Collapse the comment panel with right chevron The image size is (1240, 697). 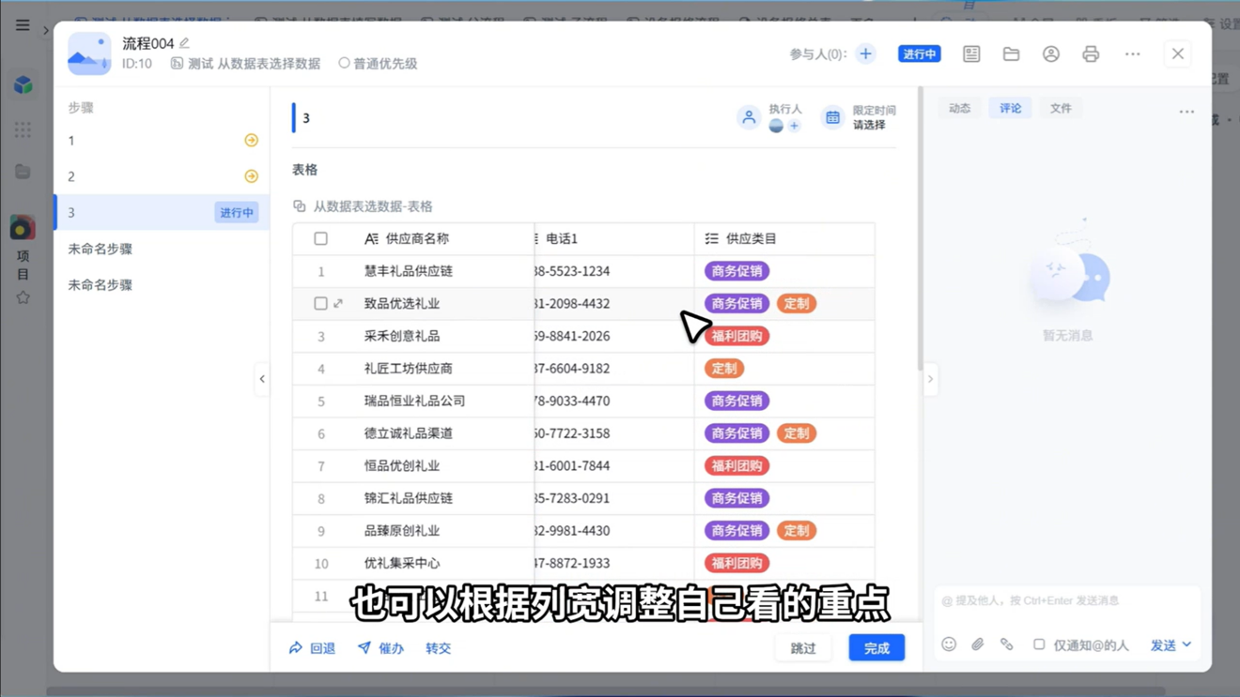click(931, 379)
